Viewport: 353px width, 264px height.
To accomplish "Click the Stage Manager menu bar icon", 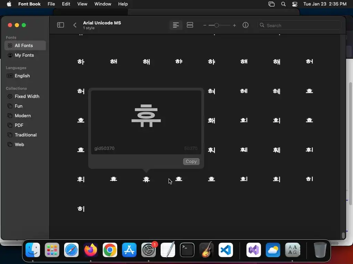I will [x=272, y=4].
